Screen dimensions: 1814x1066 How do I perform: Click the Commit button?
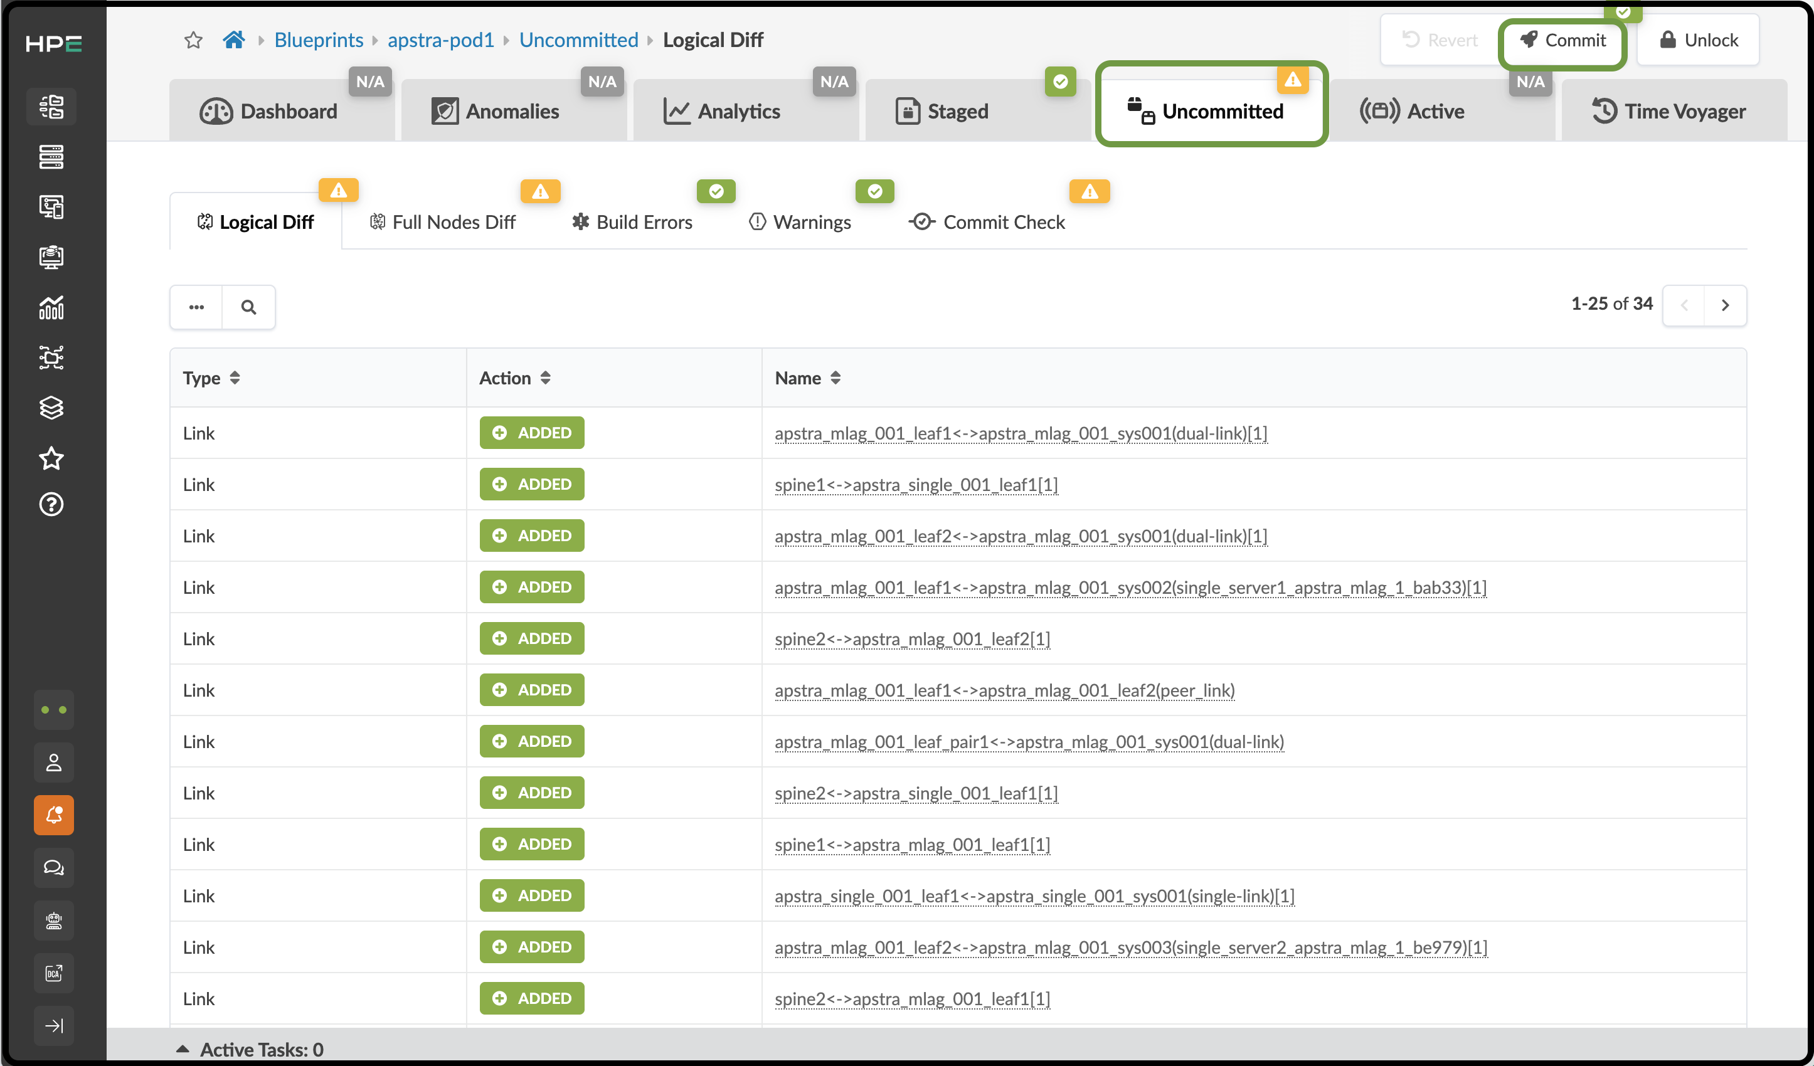click(1562, 40)
